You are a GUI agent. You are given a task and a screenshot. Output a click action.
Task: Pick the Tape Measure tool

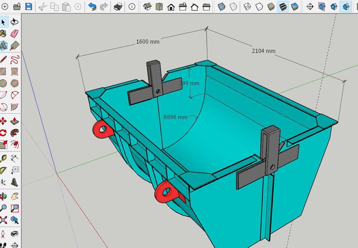(x=3, y=158)
